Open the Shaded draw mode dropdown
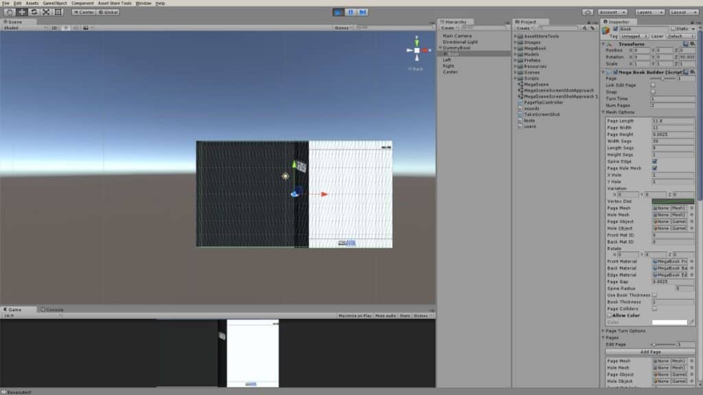 coord(25,27)
